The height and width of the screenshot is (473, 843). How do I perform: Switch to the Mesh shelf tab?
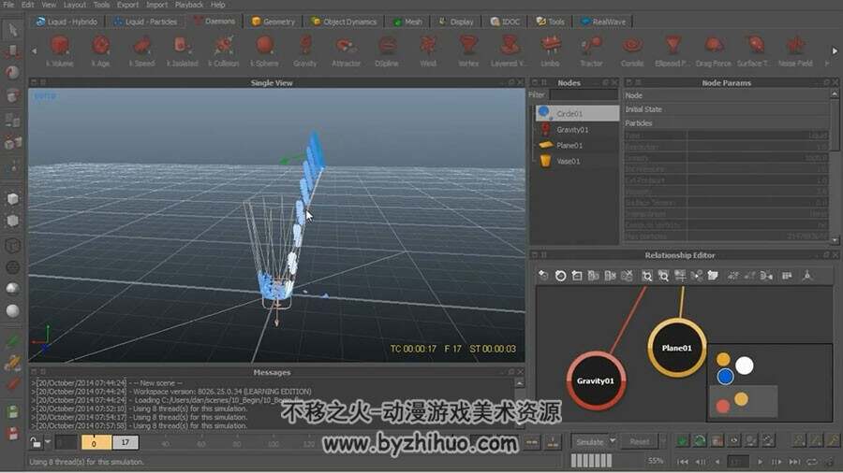[407, 21]
